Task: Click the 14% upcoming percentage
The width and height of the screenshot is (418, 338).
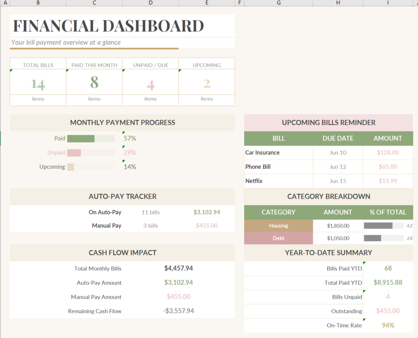Action: [130, 167]
